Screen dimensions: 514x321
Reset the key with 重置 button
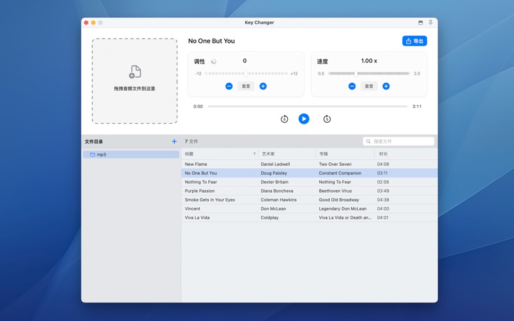click(x=246, y=86)
